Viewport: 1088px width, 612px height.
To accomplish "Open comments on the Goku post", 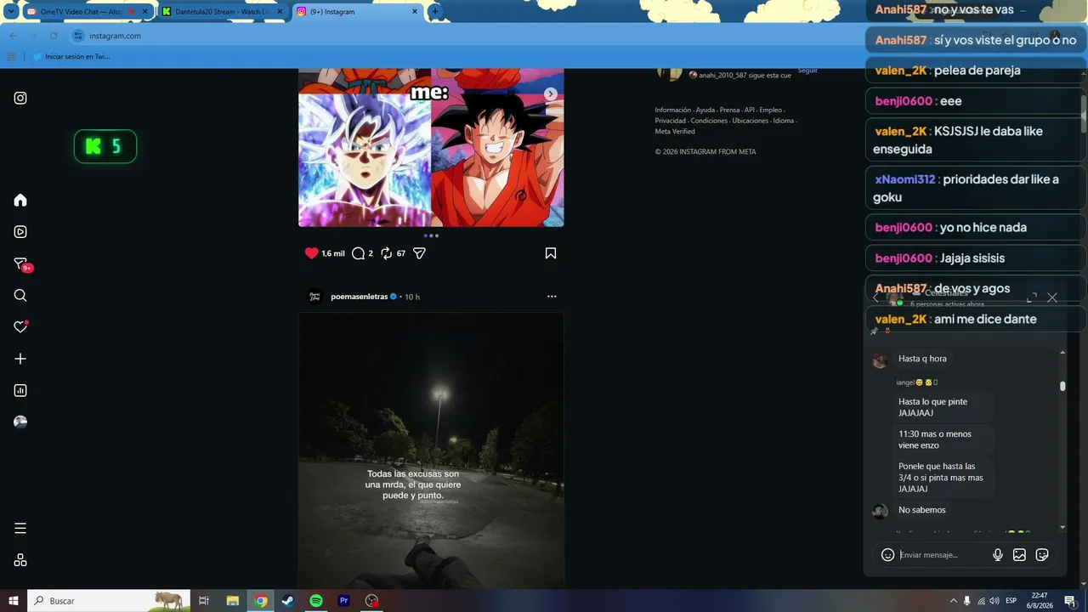I will (358, 253).
